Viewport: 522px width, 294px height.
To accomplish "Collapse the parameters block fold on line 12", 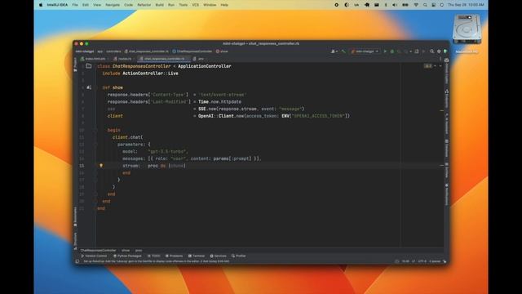I will click(x=96, y=145).
